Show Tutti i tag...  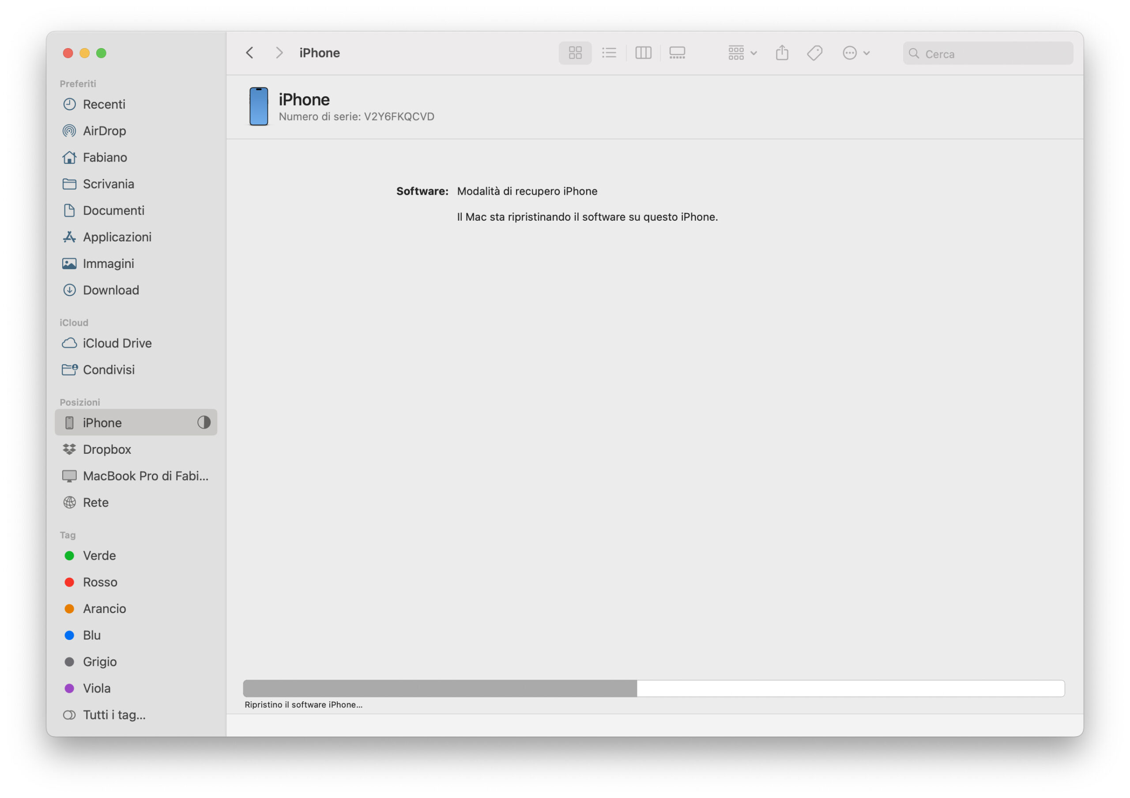136,715
